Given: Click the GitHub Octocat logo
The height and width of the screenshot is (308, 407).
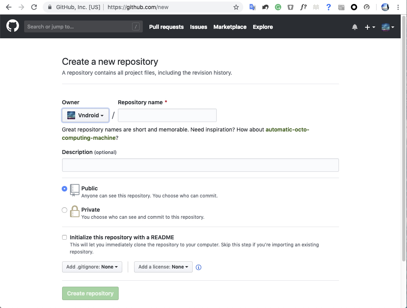Looking at the screenshot, I should 13,26.
